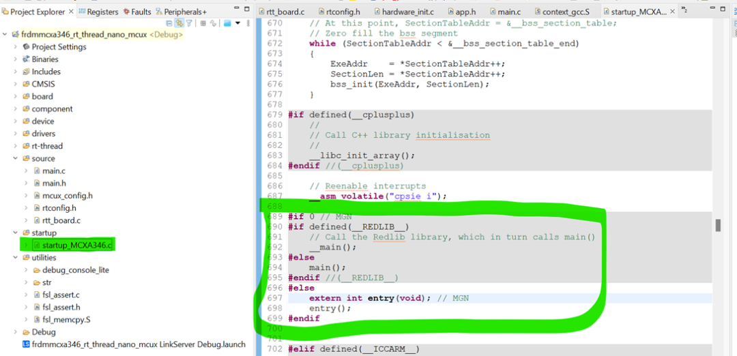
Task: Click the rt-thread folder icon
Action: pos(27,146)
